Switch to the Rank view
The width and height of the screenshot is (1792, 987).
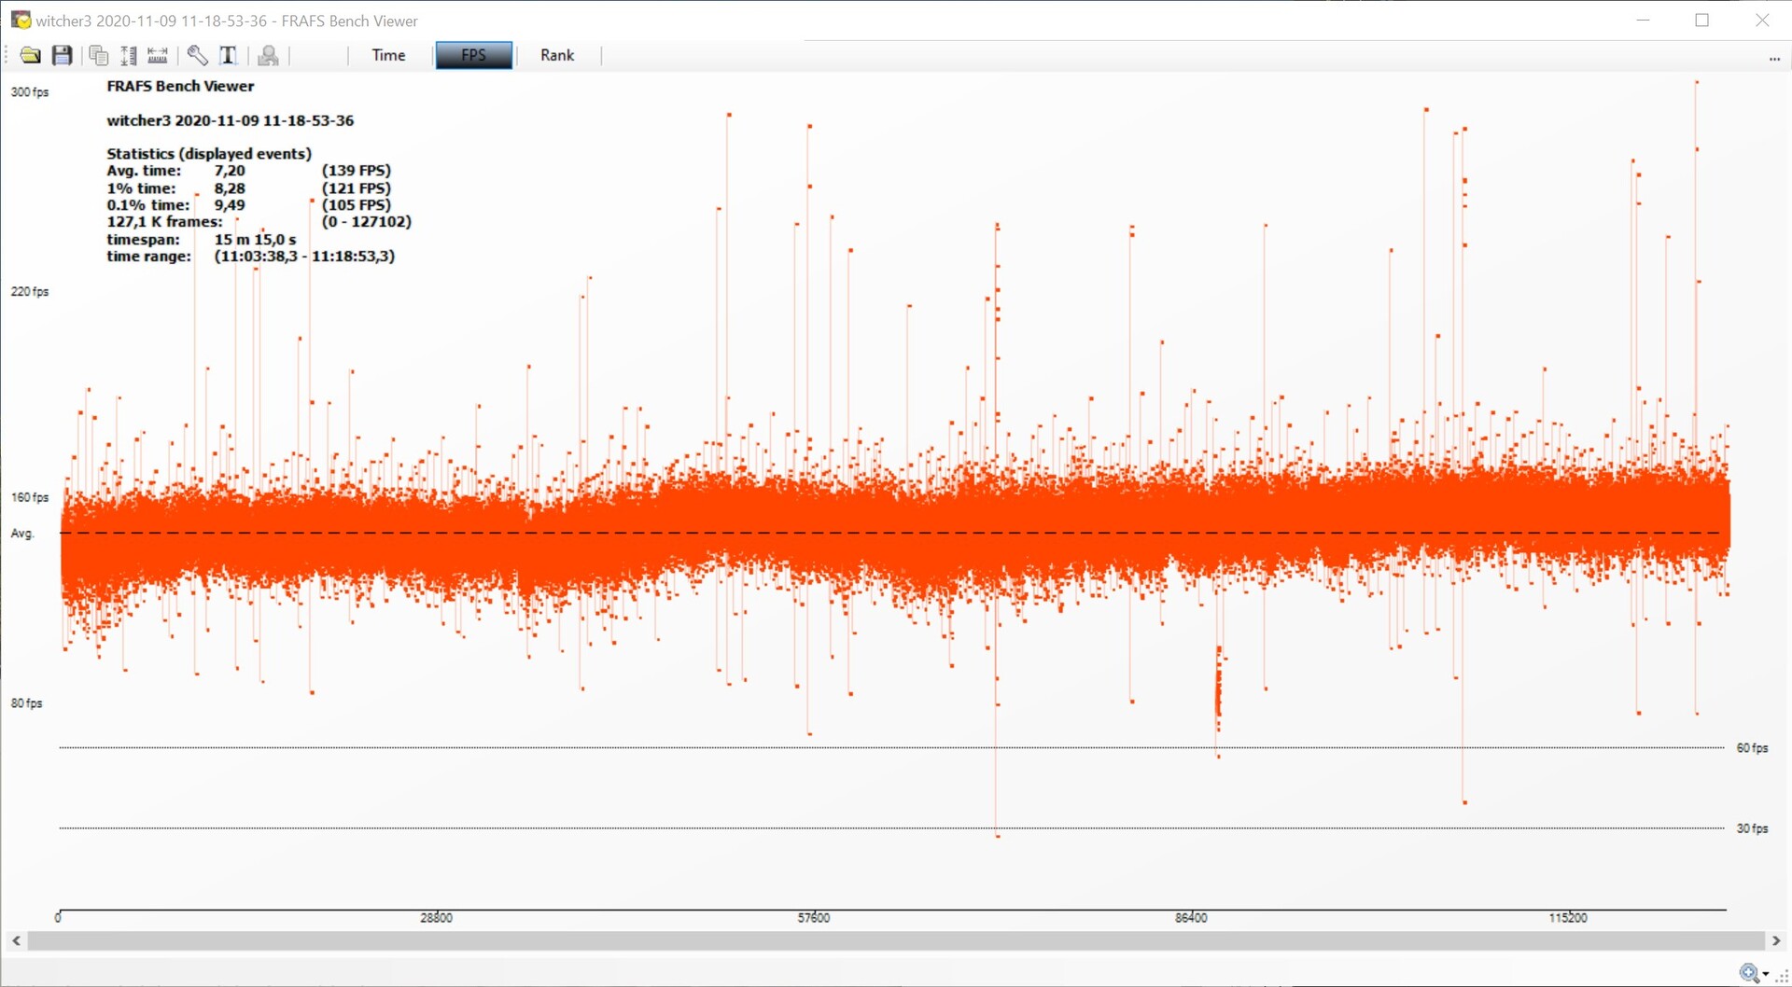pyautogui.click(x=557, y=56)
